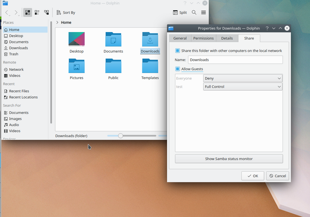Open the test user Full Control dropdown
This screenshot has width=310, height=217.
pos(243,87)
